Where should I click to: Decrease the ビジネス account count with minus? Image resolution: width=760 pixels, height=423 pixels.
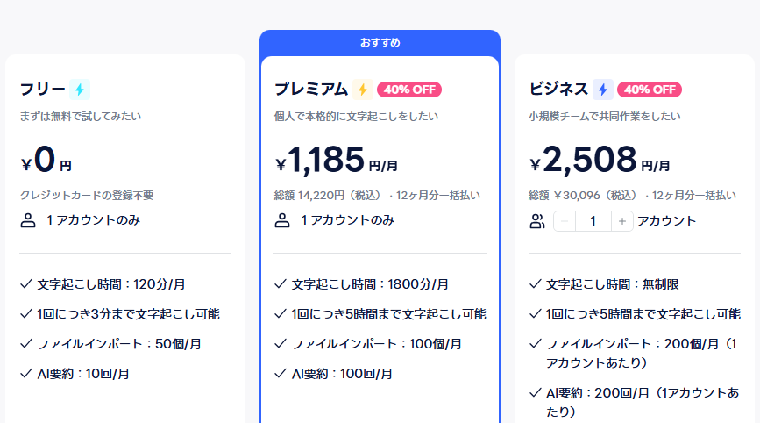tap(565, 221)
